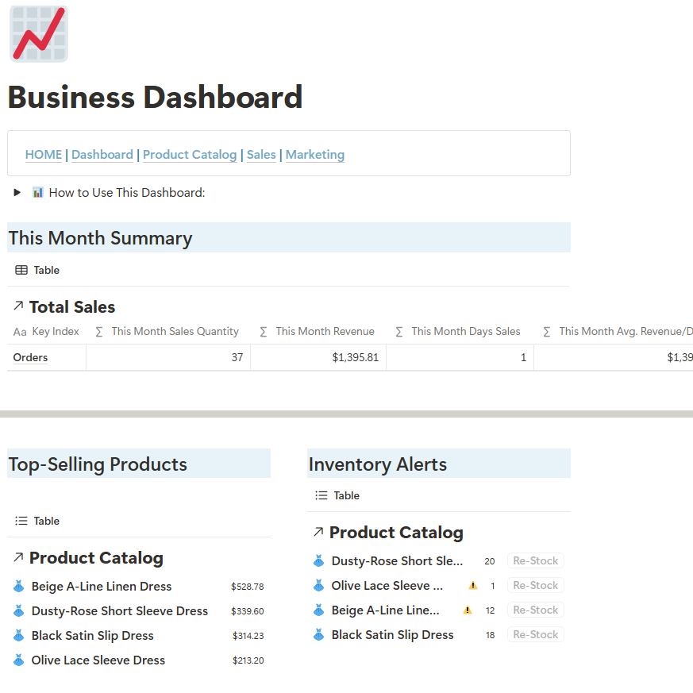Screen dimensions: 693x693
Task: Open the Product Catalog arrow under Top-Selling Products
Action: tap(18, 557)
